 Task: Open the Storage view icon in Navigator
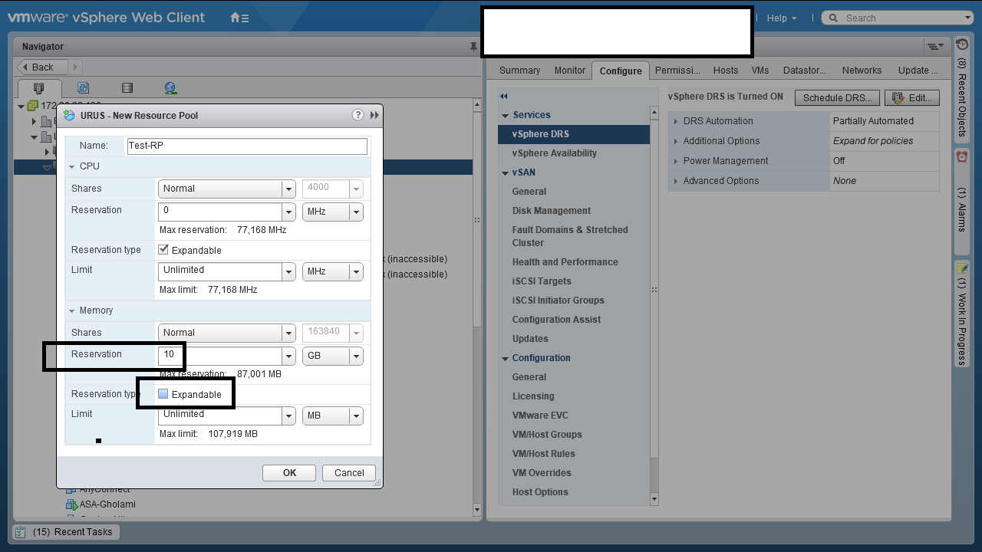tap(127, 88)
